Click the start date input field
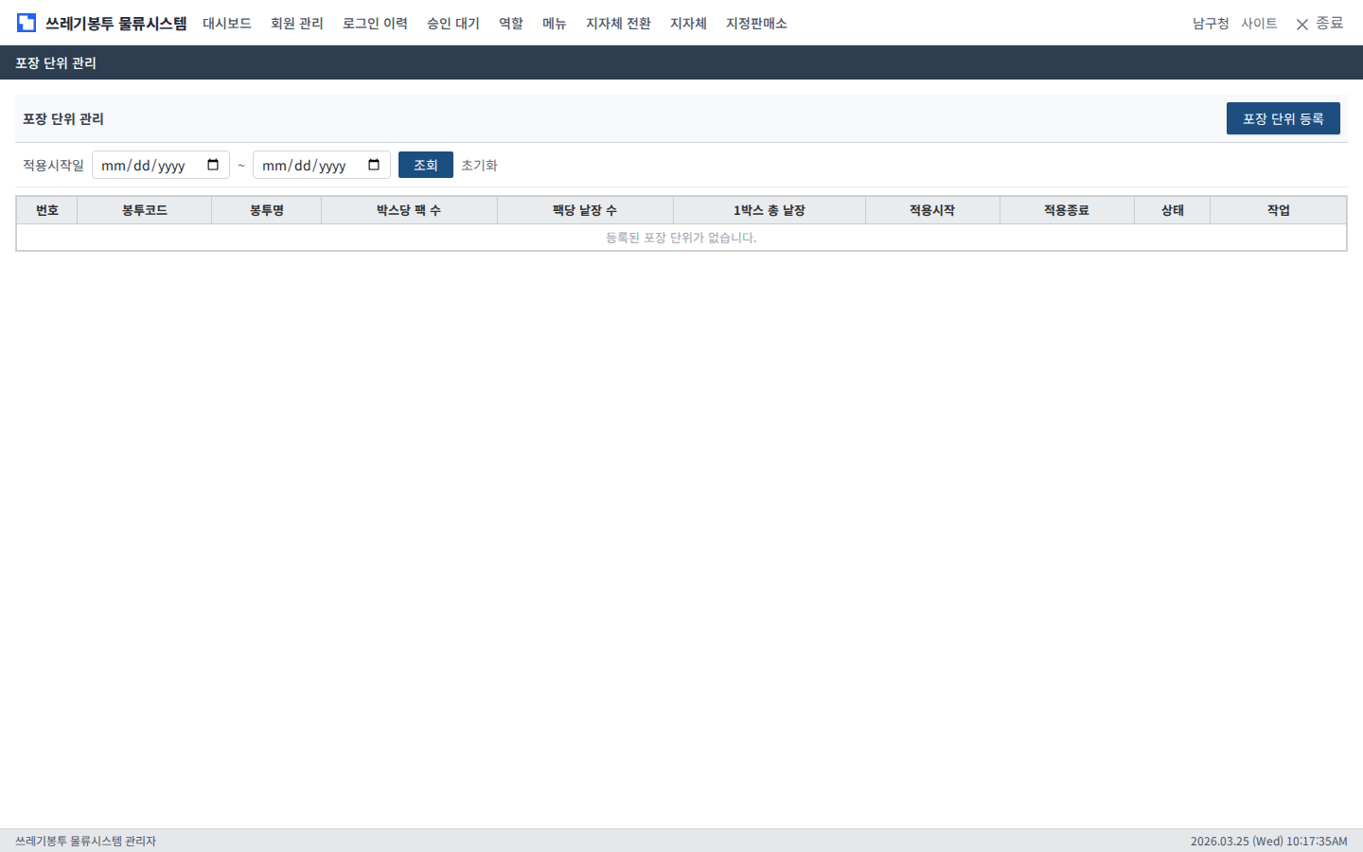This screenshot has height=852, width=1363. coord(147,165)
